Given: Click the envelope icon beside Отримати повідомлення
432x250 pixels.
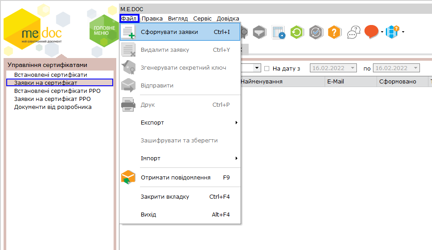Looking at the screenshot, I should tap(128, 177).
